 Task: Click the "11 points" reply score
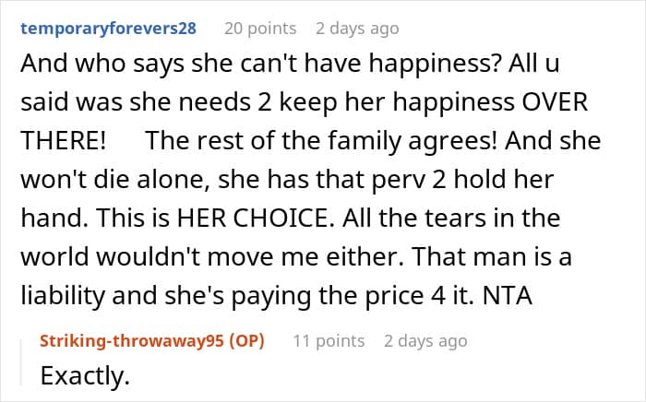[x=329, y=341]
